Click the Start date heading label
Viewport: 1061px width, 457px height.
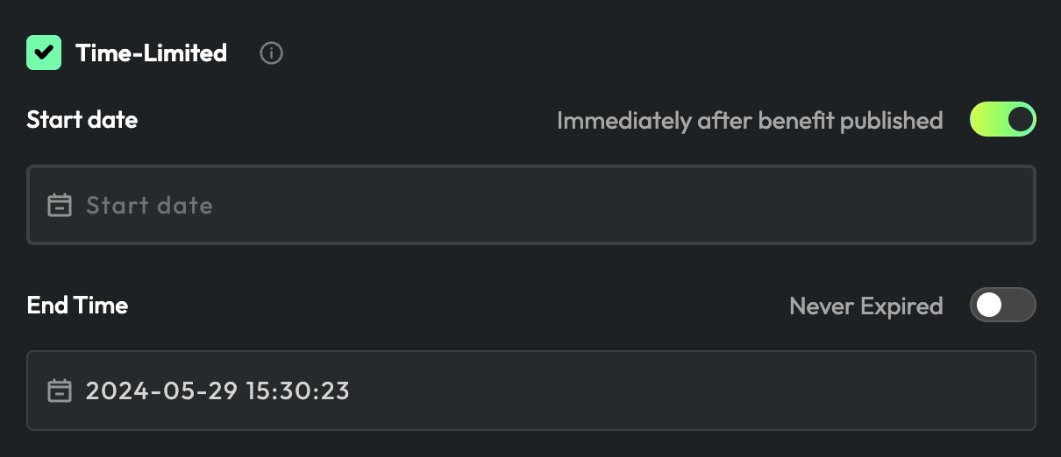click(82, 119)
